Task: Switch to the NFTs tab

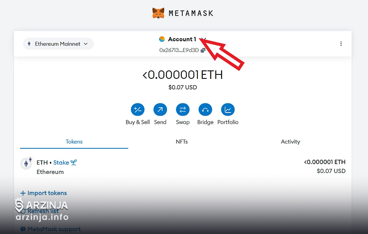Action: point(182,142)
